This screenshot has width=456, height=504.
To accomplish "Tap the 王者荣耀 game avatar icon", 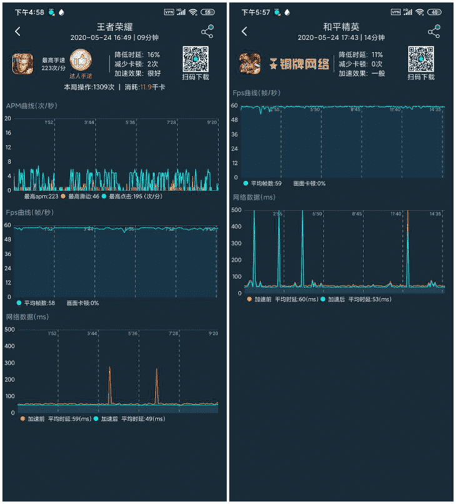I will 22,64.
